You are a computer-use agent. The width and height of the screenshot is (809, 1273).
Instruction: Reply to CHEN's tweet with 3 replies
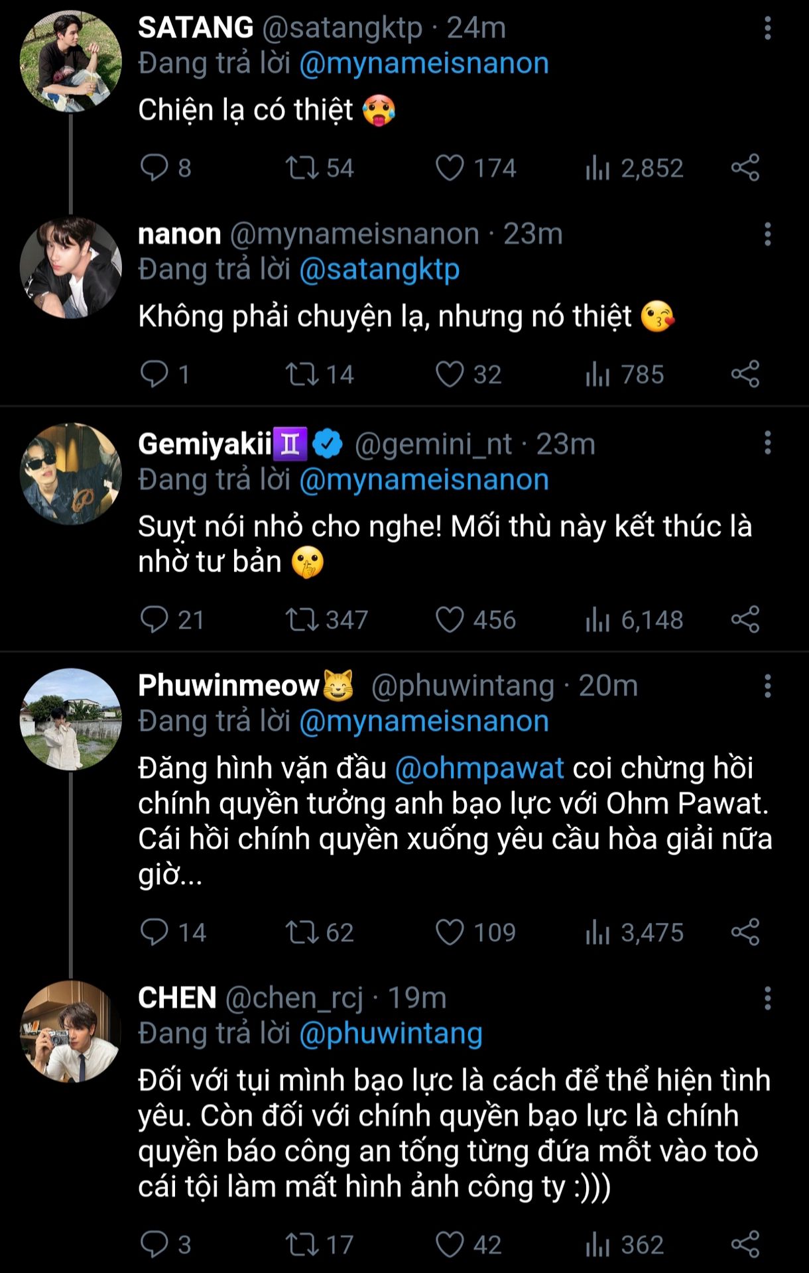point(155,1244)
